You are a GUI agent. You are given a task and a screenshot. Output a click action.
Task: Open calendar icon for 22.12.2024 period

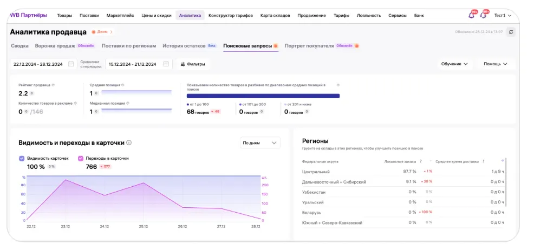point(71,64)
